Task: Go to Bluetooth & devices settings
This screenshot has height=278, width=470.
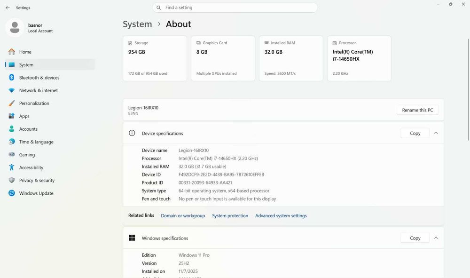Action: click(50, 78)
